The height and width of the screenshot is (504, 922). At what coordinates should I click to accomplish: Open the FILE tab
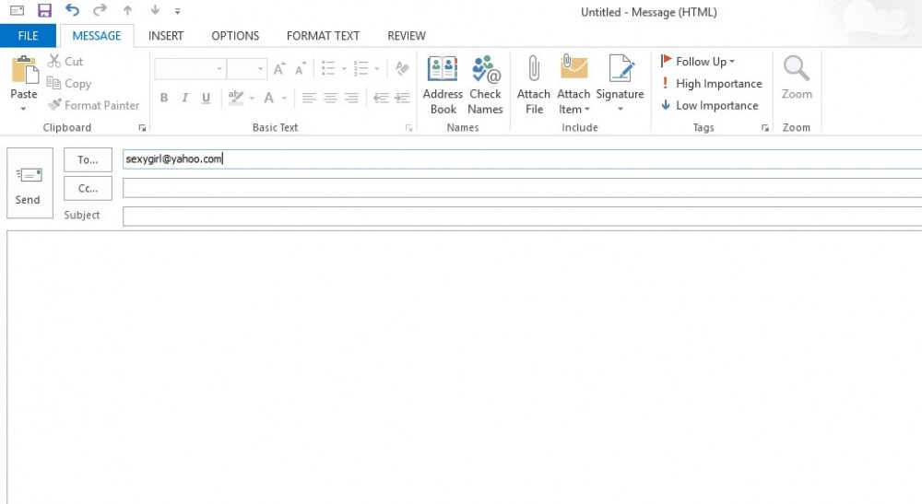28,36
